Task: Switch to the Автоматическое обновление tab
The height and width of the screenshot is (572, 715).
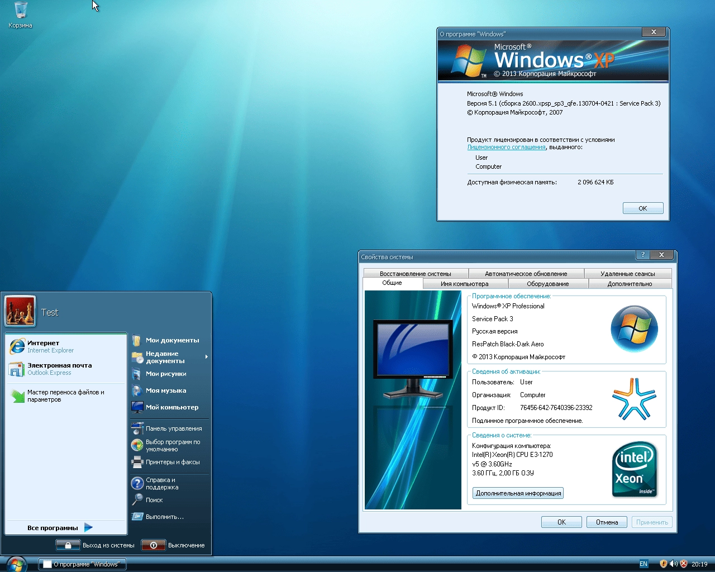Action: pyautogui.click(x=526, y=273)
